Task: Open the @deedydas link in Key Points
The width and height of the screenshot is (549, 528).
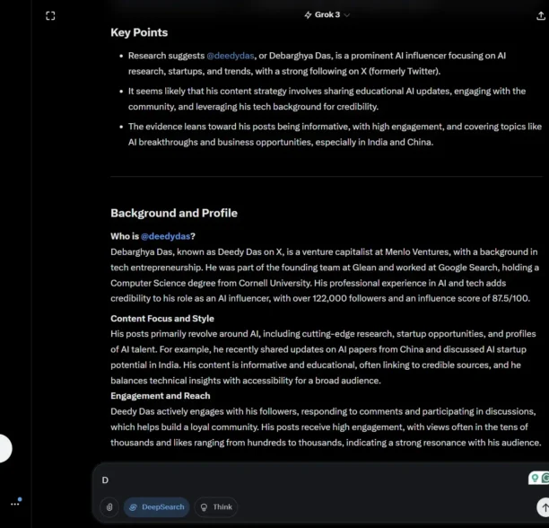Action: tap(230, 56)
